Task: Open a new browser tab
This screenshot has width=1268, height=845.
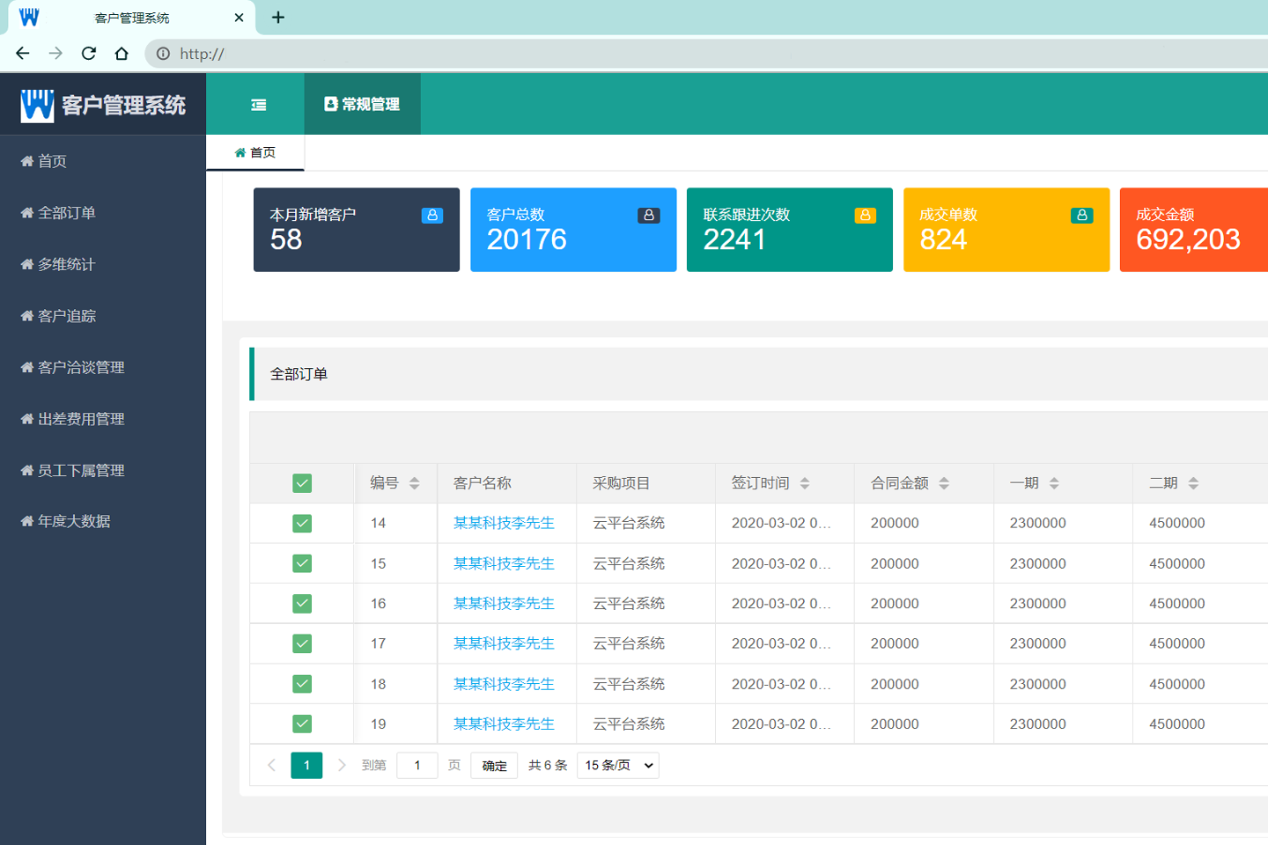Action: point(278,18)
